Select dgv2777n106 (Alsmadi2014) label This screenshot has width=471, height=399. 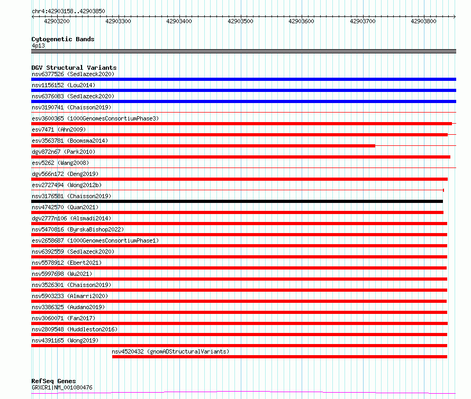[71, 218]
